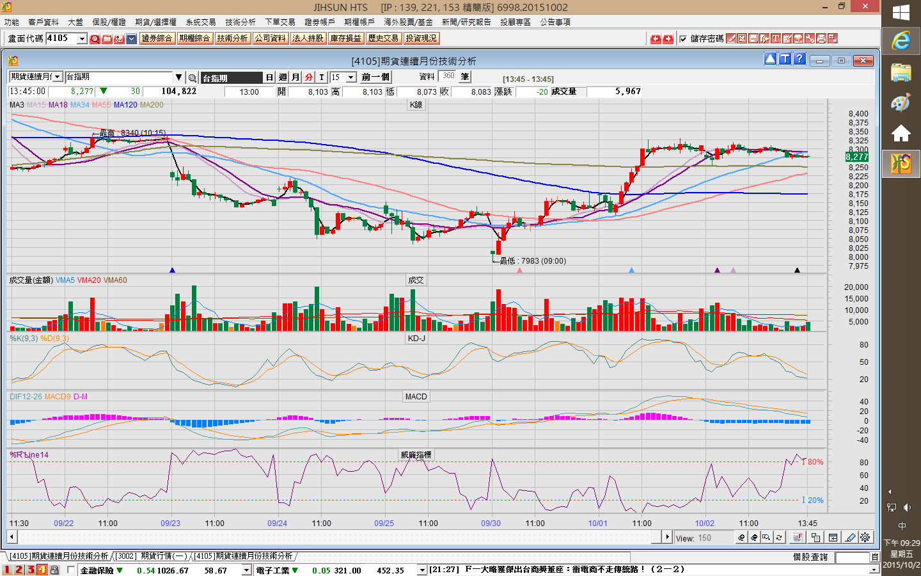Click the gear settings icon at chart bottom
This screenshot has height=576, width=921.
865,538
